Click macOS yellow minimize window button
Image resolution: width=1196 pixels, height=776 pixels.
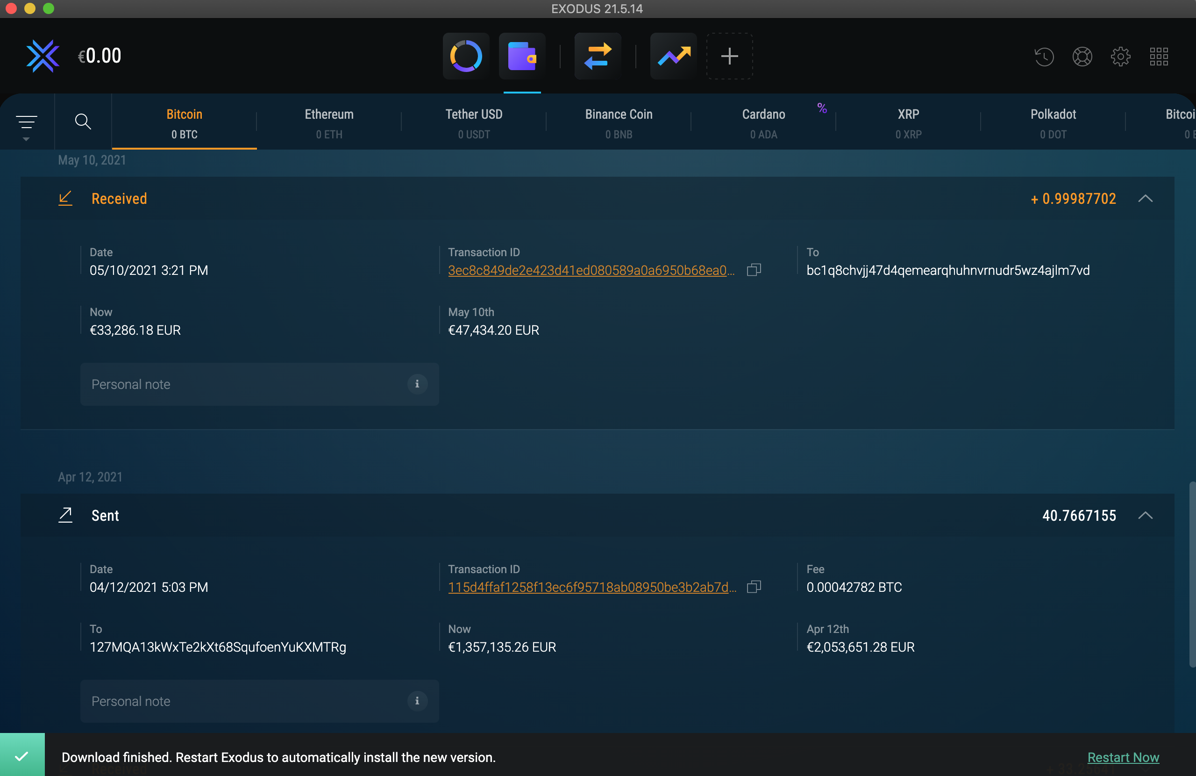pos(29,8)
